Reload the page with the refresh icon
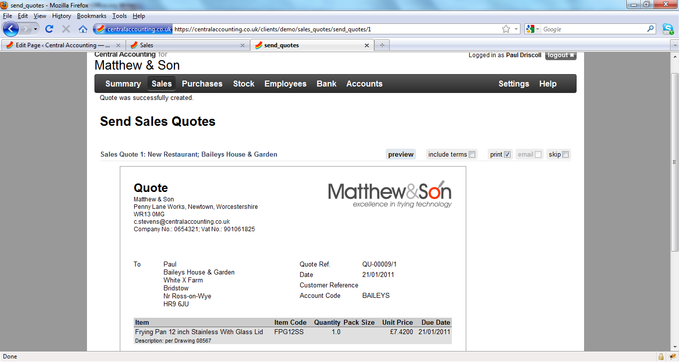The width and height of the screenshot is (679, 362). (x=49, y=29)
